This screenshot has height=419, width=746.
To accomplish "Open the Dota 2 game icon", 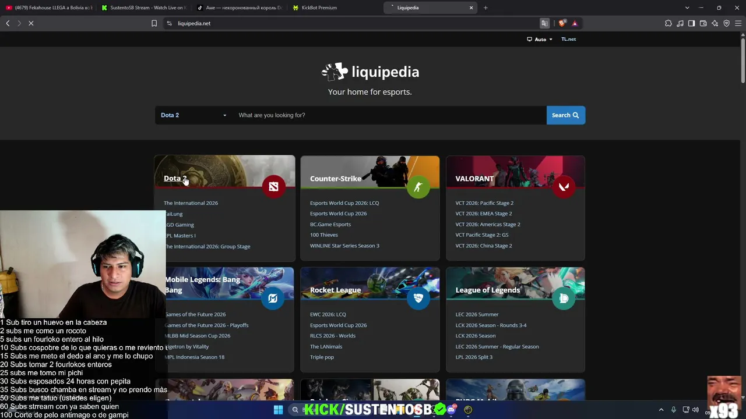I will (273, 186).
